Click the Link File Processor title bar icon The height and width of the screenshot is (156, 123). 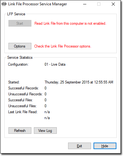(4, 4)
